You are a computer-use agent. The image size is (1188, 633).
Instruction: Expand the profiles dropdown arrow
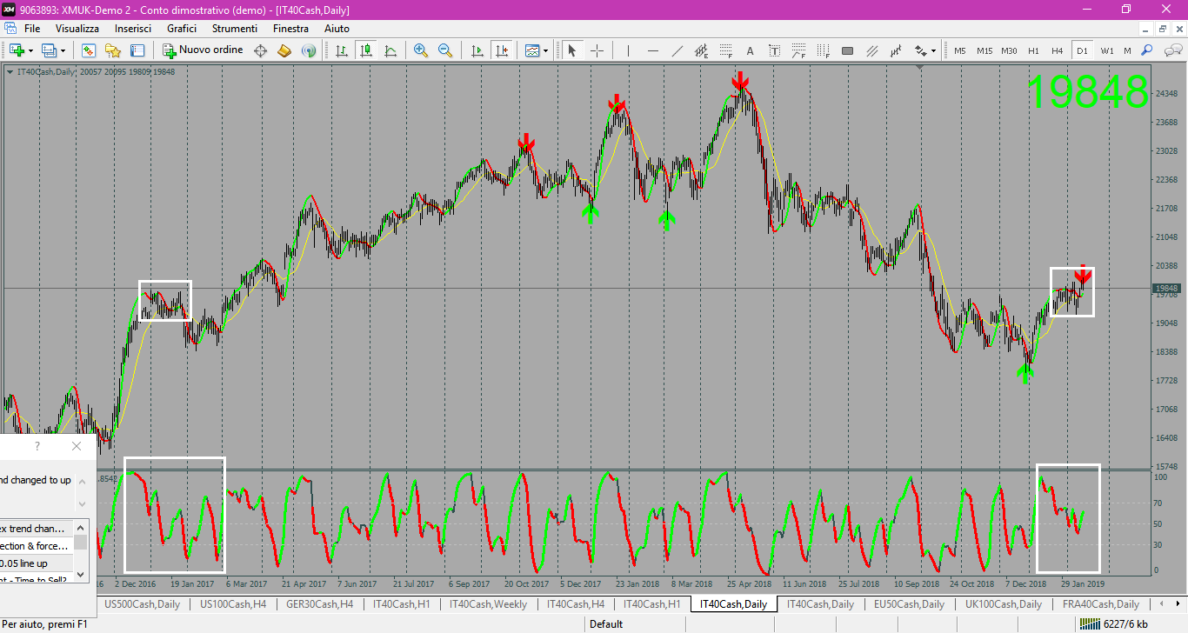(x=63, y=50)
